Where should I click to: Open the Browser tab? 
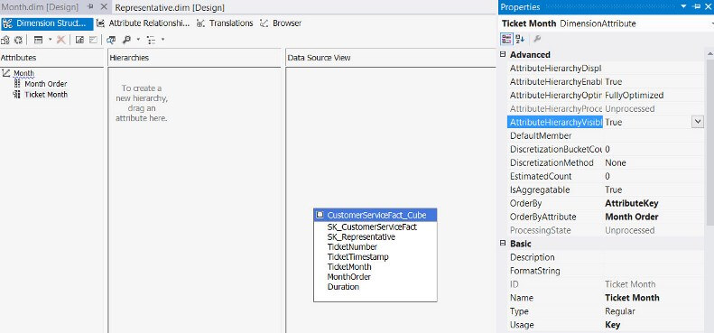point(281,23)
